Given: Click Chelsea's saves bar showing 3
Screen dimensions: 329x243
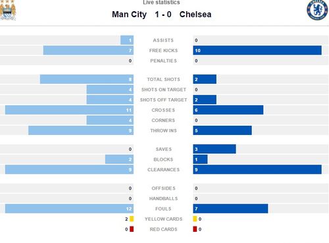Looking at the screenshot, I should coord(215,149).
